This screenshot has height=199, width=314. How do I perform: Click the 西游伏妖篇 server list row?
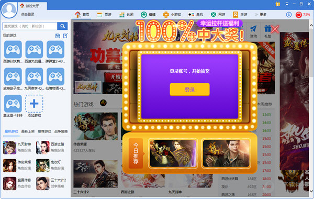tap(246, 179)
